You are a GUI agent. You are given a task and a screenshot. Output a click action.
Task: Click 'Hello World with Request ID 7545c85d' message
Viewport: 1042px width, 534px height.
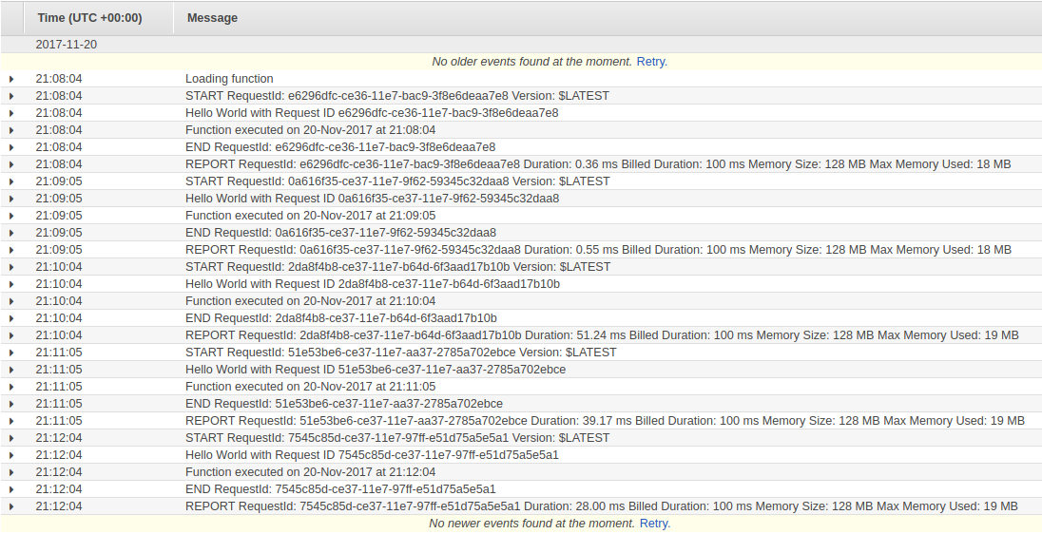pos(372,456)
